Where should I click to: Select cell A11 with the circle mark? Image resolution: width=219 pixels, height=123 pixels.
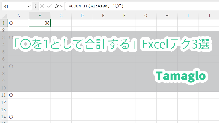coord(19,95)
